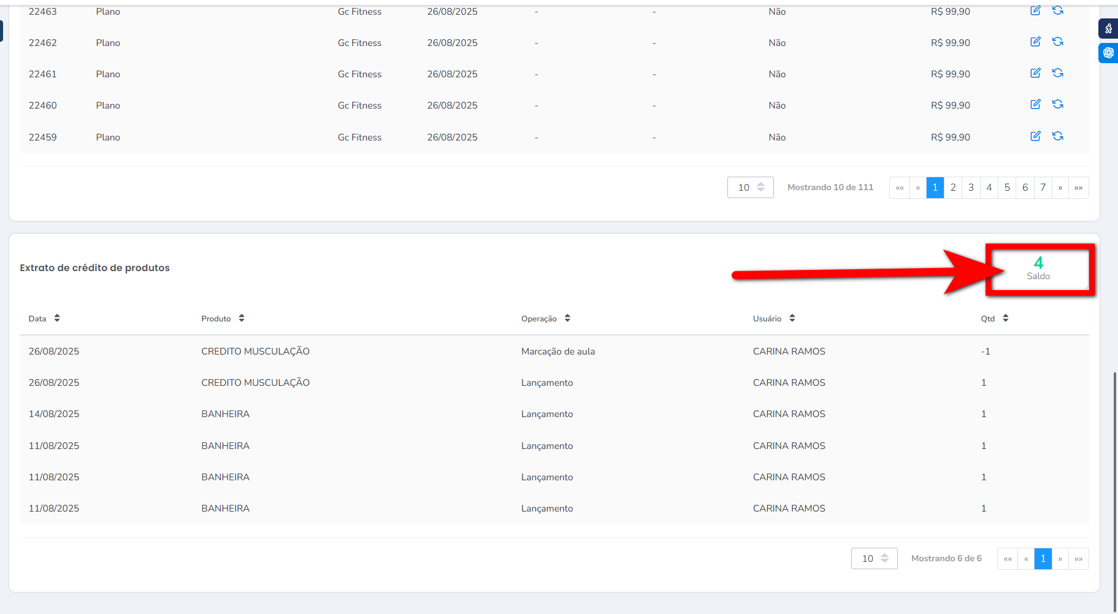Jump to last page of plans table

click(1079, 188)
